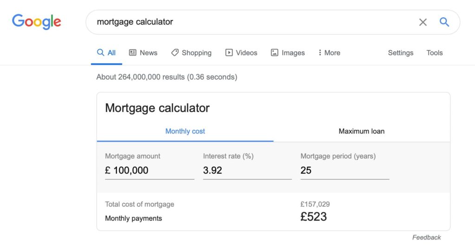The height and width of the screenshot is (251, 475).
Task: Switch to the News tab label
Action: [148, 53]
